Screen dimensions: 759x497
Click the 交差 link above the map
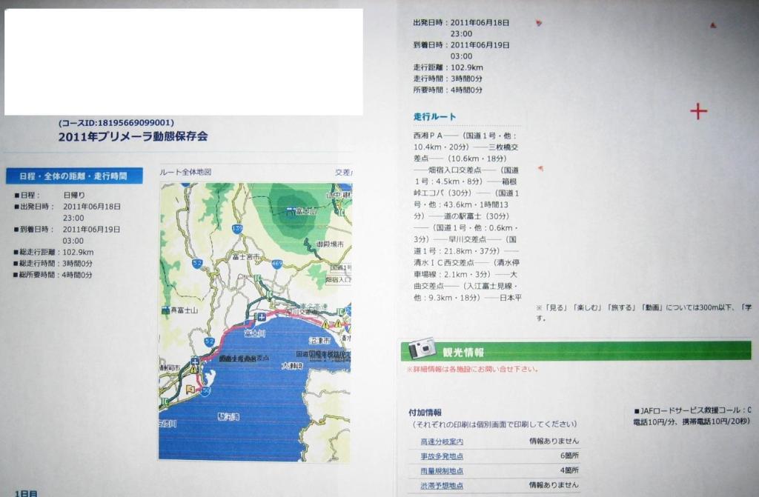pyautogui.click(x=343, y=173)
